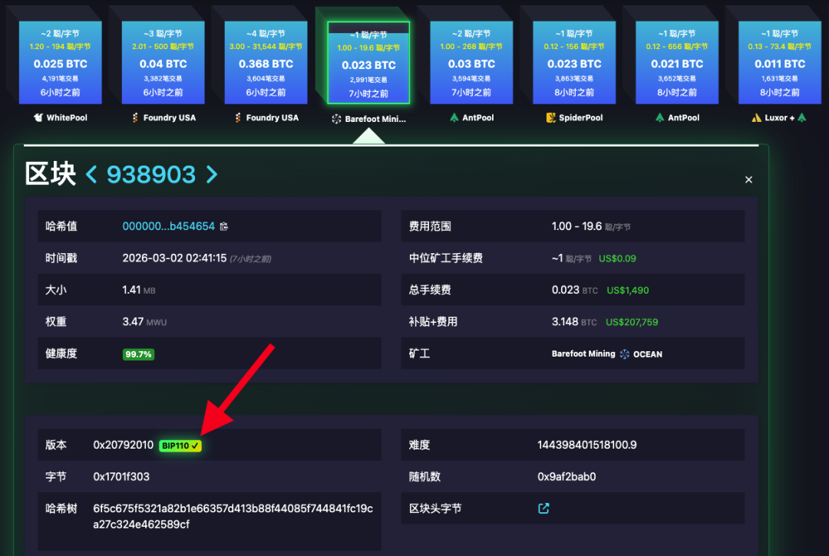Image resolution: width=829 pixels, height=556 pixels.
Task: Click the OCEAN pool icon in miner row
Action: (624, 354)
